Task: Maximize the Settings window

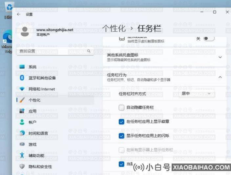Action: [215, 12]
